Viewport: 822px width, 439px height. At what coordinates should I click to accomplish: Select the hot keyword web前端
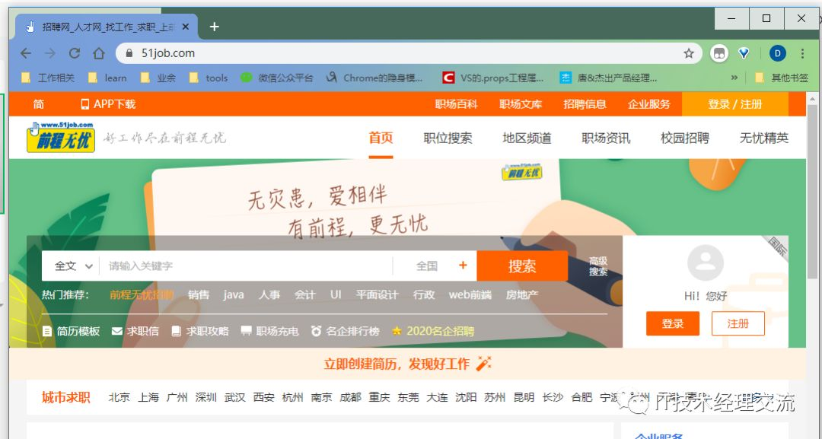click(x=470, y=295)
